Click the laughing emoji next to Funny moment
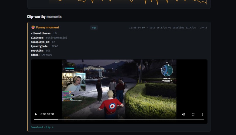This screenshot has height=135, width=236. [33, 27]
